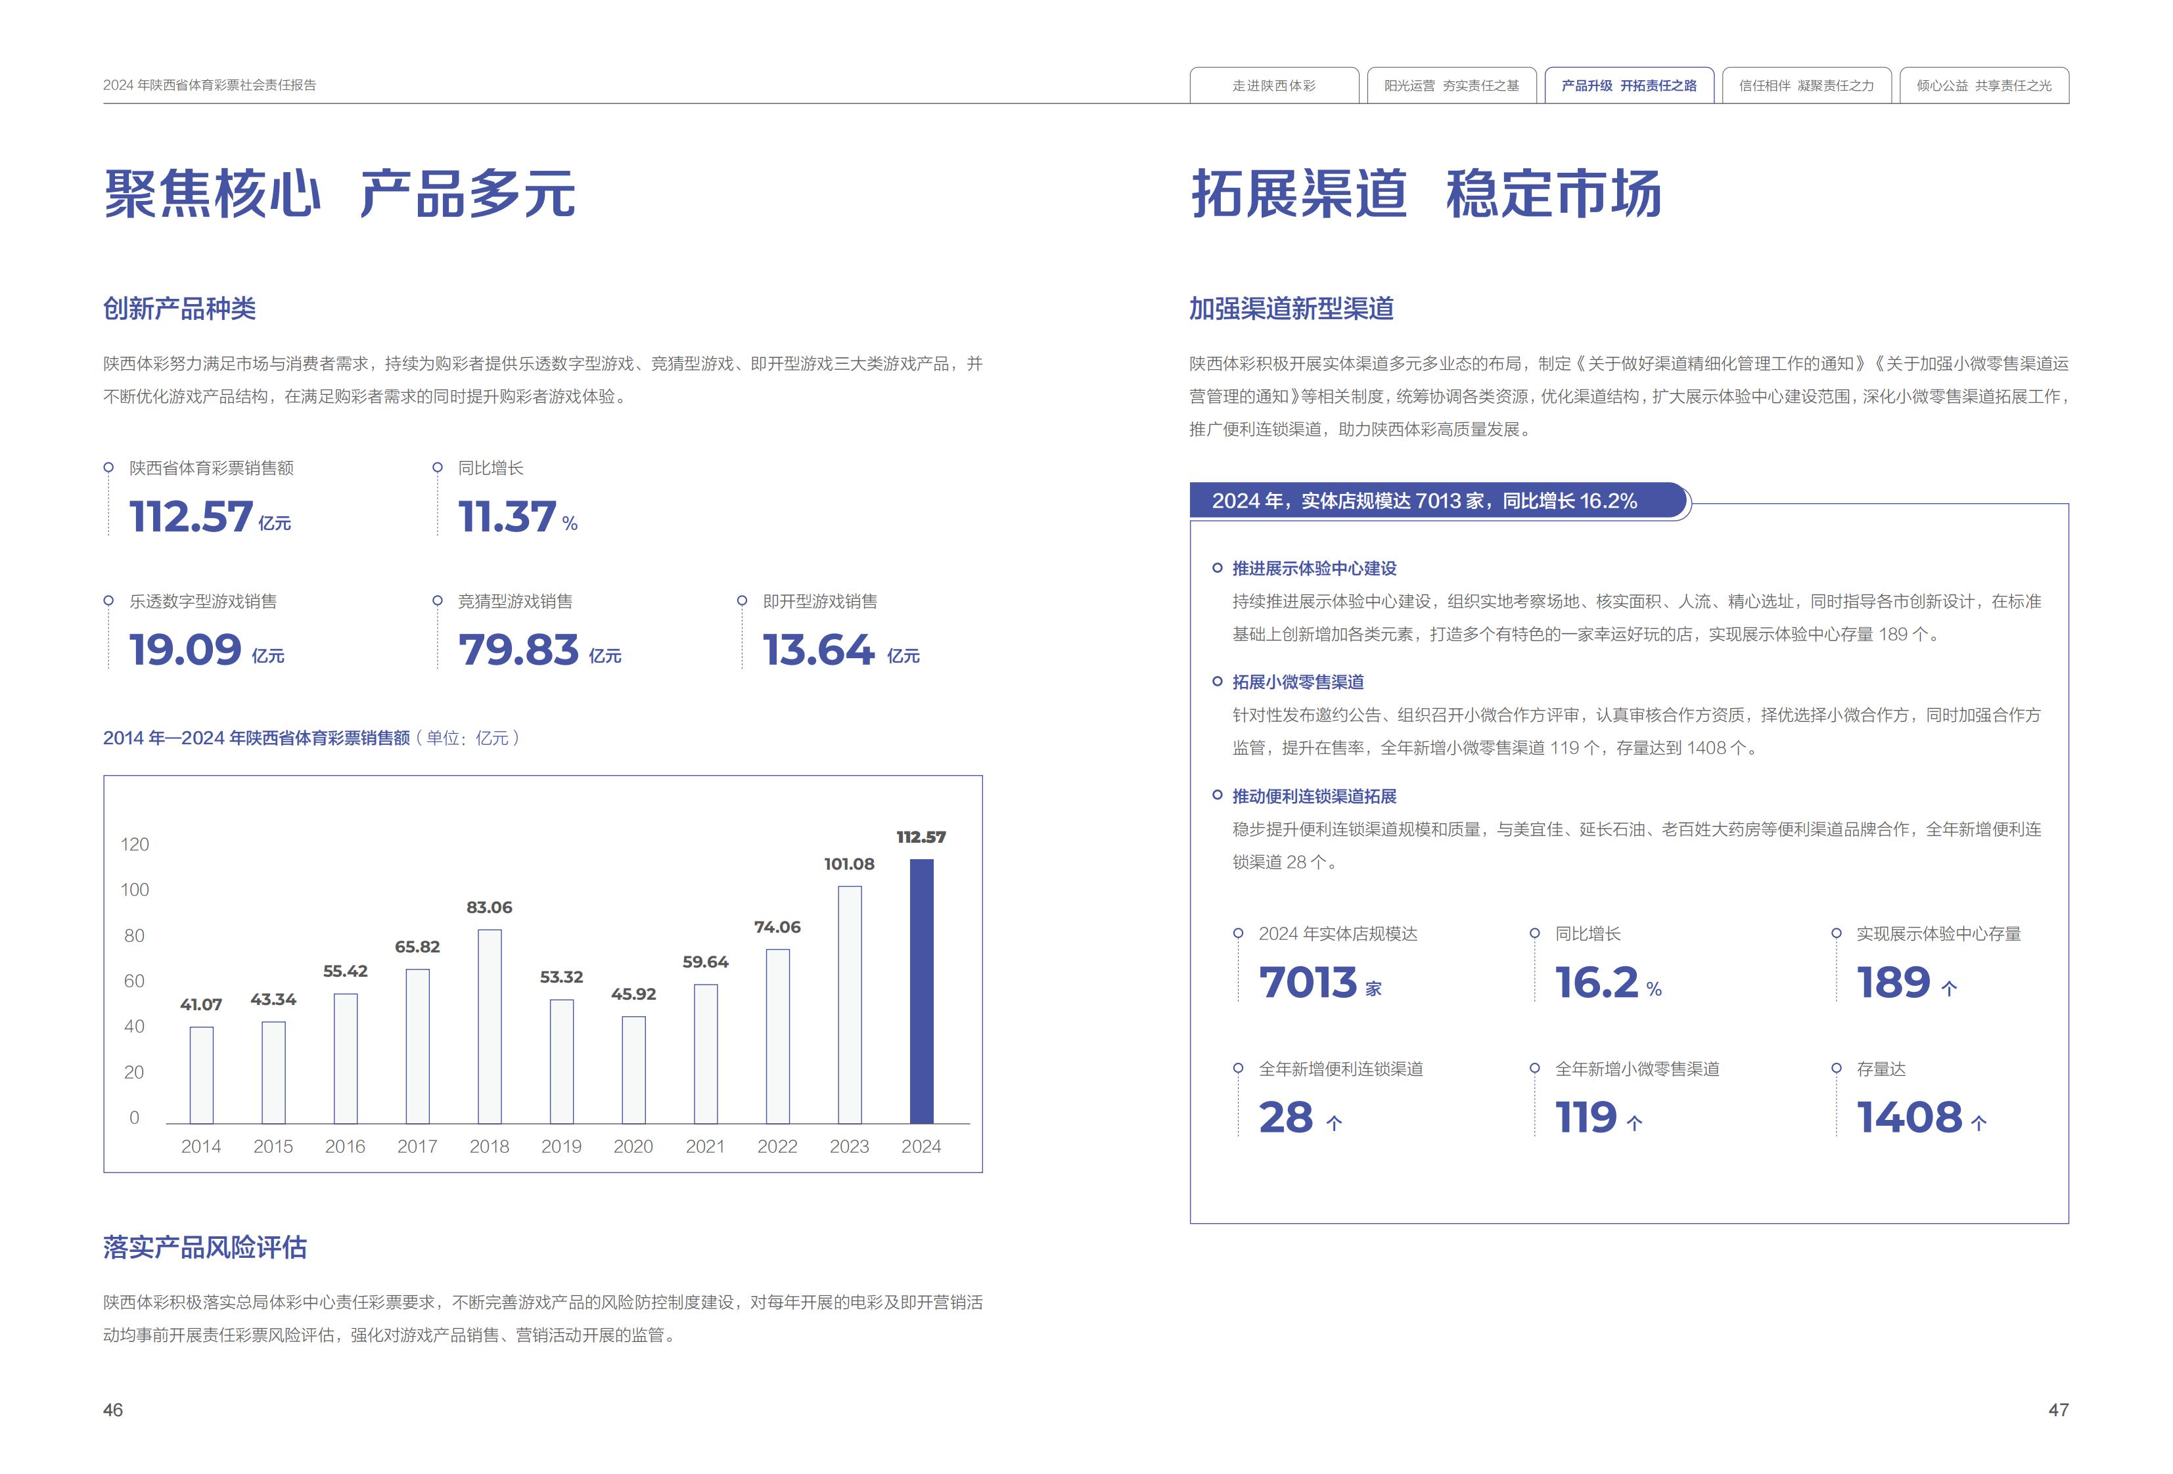Click the 2024 highlighted bar in chart
This screenshot has height=1474, width=2173.
click(921, 991)
